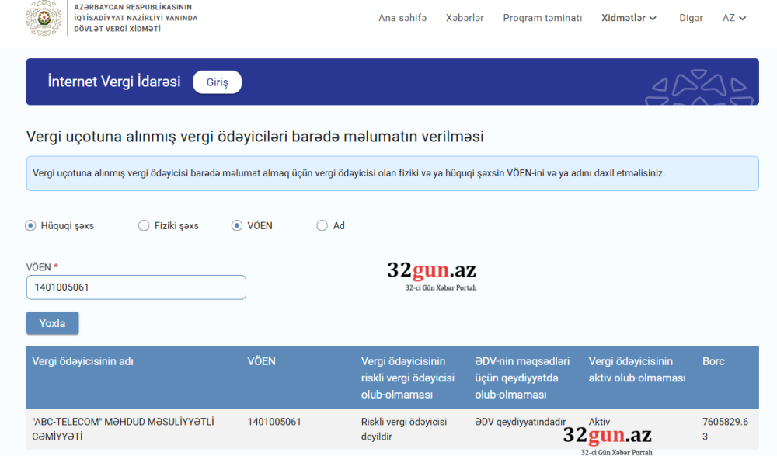Click the Borc column header
The width and height of the screenshot is (777, 456).
(x=713, y=361)
